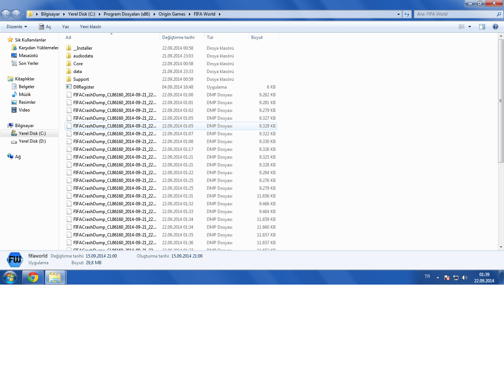This screenshot has width=504, height=378.
Task: Click the Video library icon
Action: pos(14,110)
